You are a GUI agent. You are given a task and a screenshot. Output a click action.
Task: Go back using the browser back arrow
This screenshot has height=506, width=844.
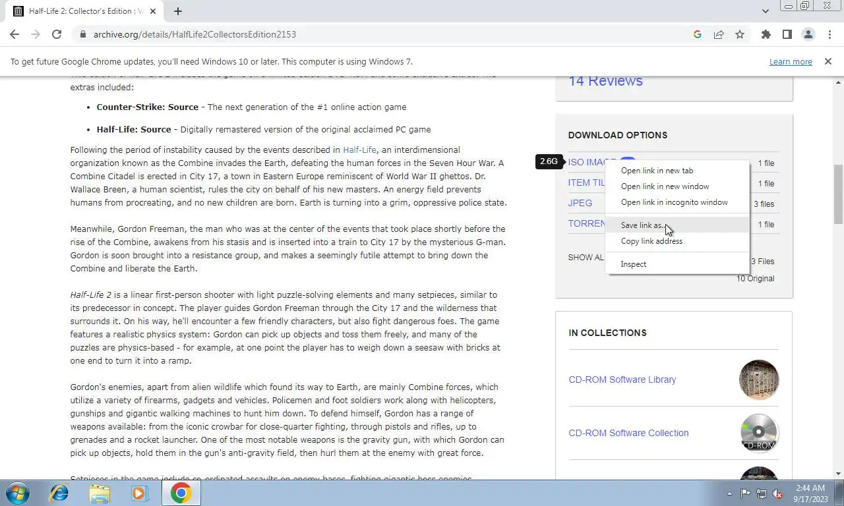click(x=15, y=34)
